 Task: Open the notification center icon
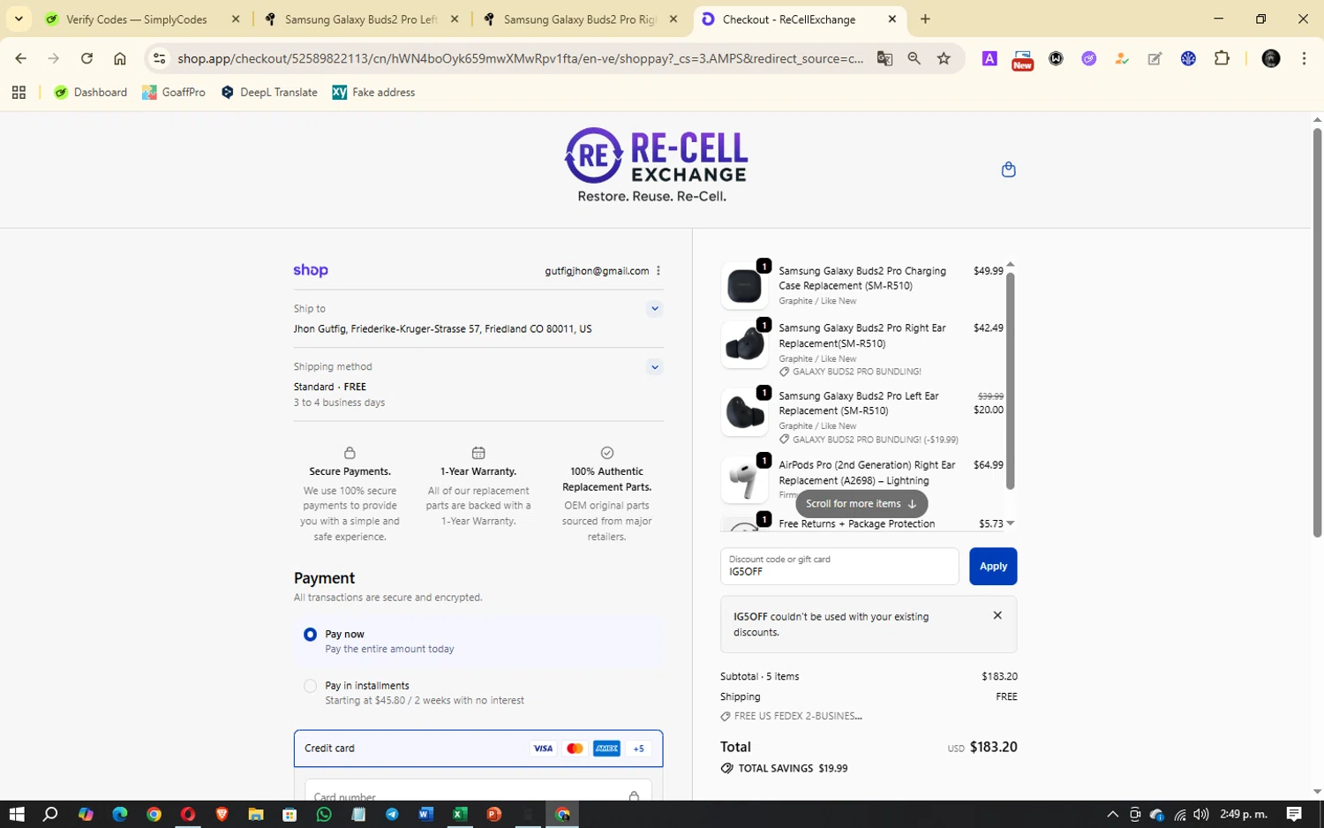pyautogui.click(x=1293, y=814)
